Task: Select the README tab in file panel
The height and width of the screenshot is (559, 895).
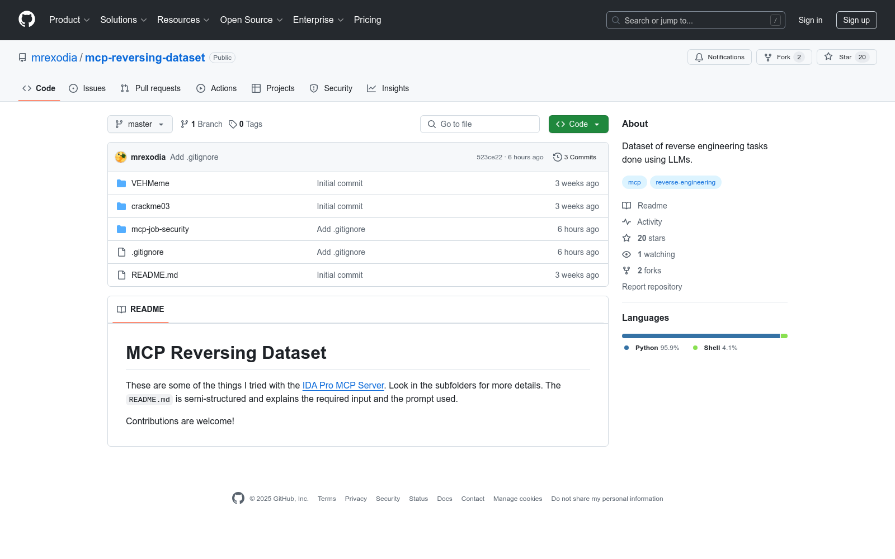Action: (140, 309)
